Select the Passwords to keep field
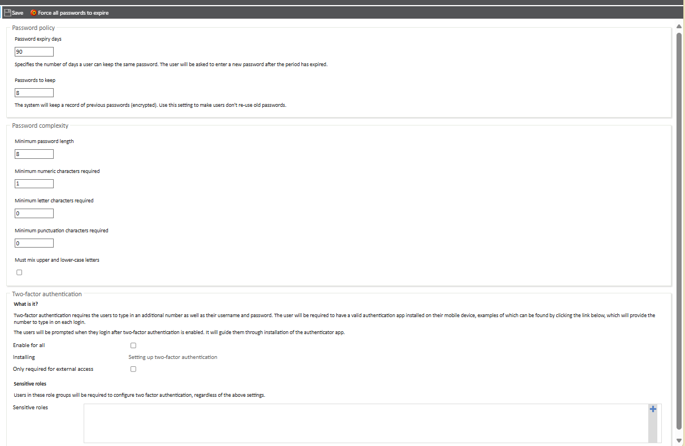The height and width of the screenshot is (446, 685). click(34, 93)
